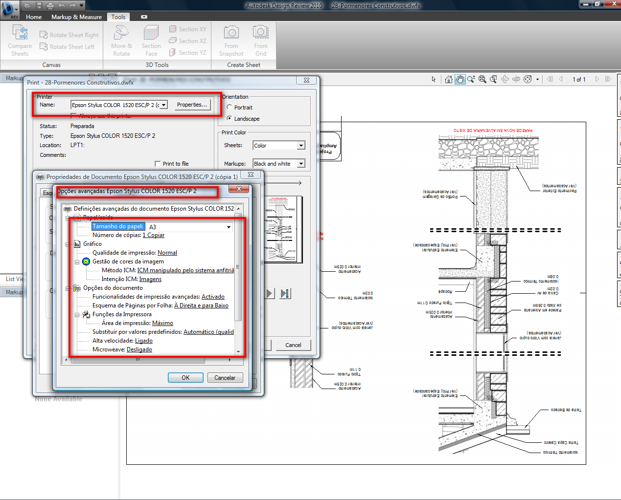Image resolution: width=621 pixels, height=500 pixels.
Task: Click the print preview thumbnail
Action: pyautogui.click(x=283, y=229)
